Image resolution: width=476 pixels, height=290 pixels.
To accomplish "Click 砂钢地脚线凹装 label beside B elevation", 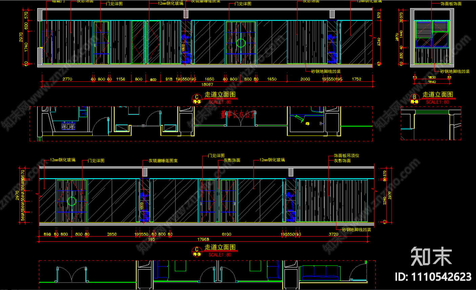I will [x=455, y=71].
